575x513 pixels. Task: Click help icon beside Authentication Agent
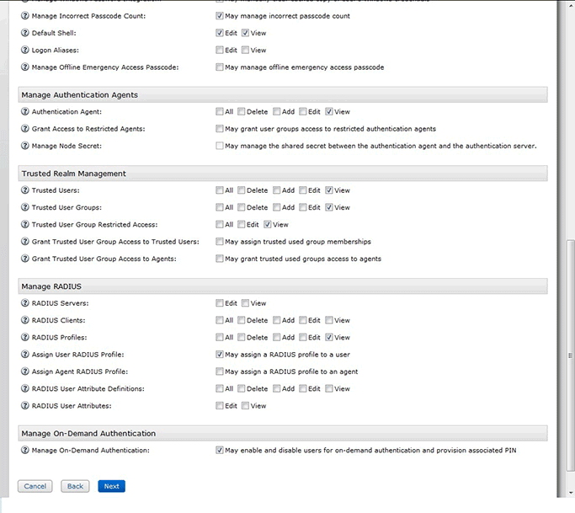pyautogui.click(x=25, y=112)
